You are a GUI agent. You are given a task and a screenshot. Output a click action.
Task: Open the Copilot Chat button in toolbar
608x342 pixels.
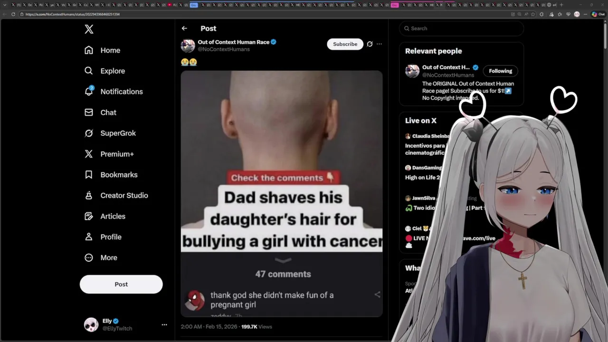pyautogui.click(x=598, y=14)
